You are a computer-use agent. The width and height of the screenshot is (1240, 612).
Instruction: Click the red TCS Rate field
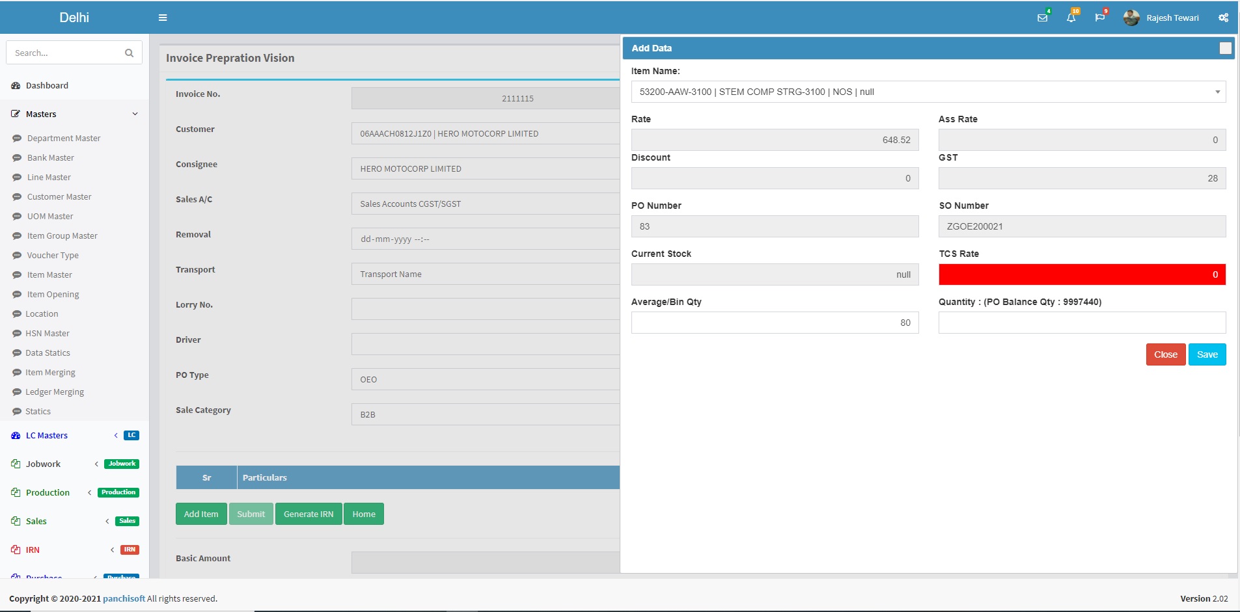1082,274
